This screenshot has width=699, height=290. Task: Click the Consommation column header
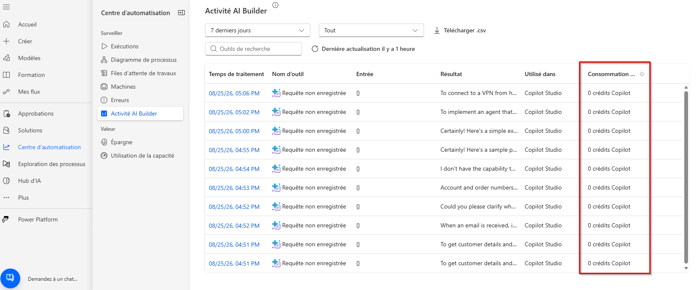(611, 74)
